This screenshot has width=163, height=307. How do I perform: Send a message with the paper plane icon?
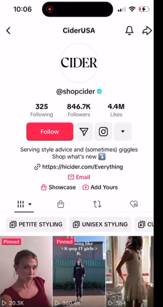[84, 132]
